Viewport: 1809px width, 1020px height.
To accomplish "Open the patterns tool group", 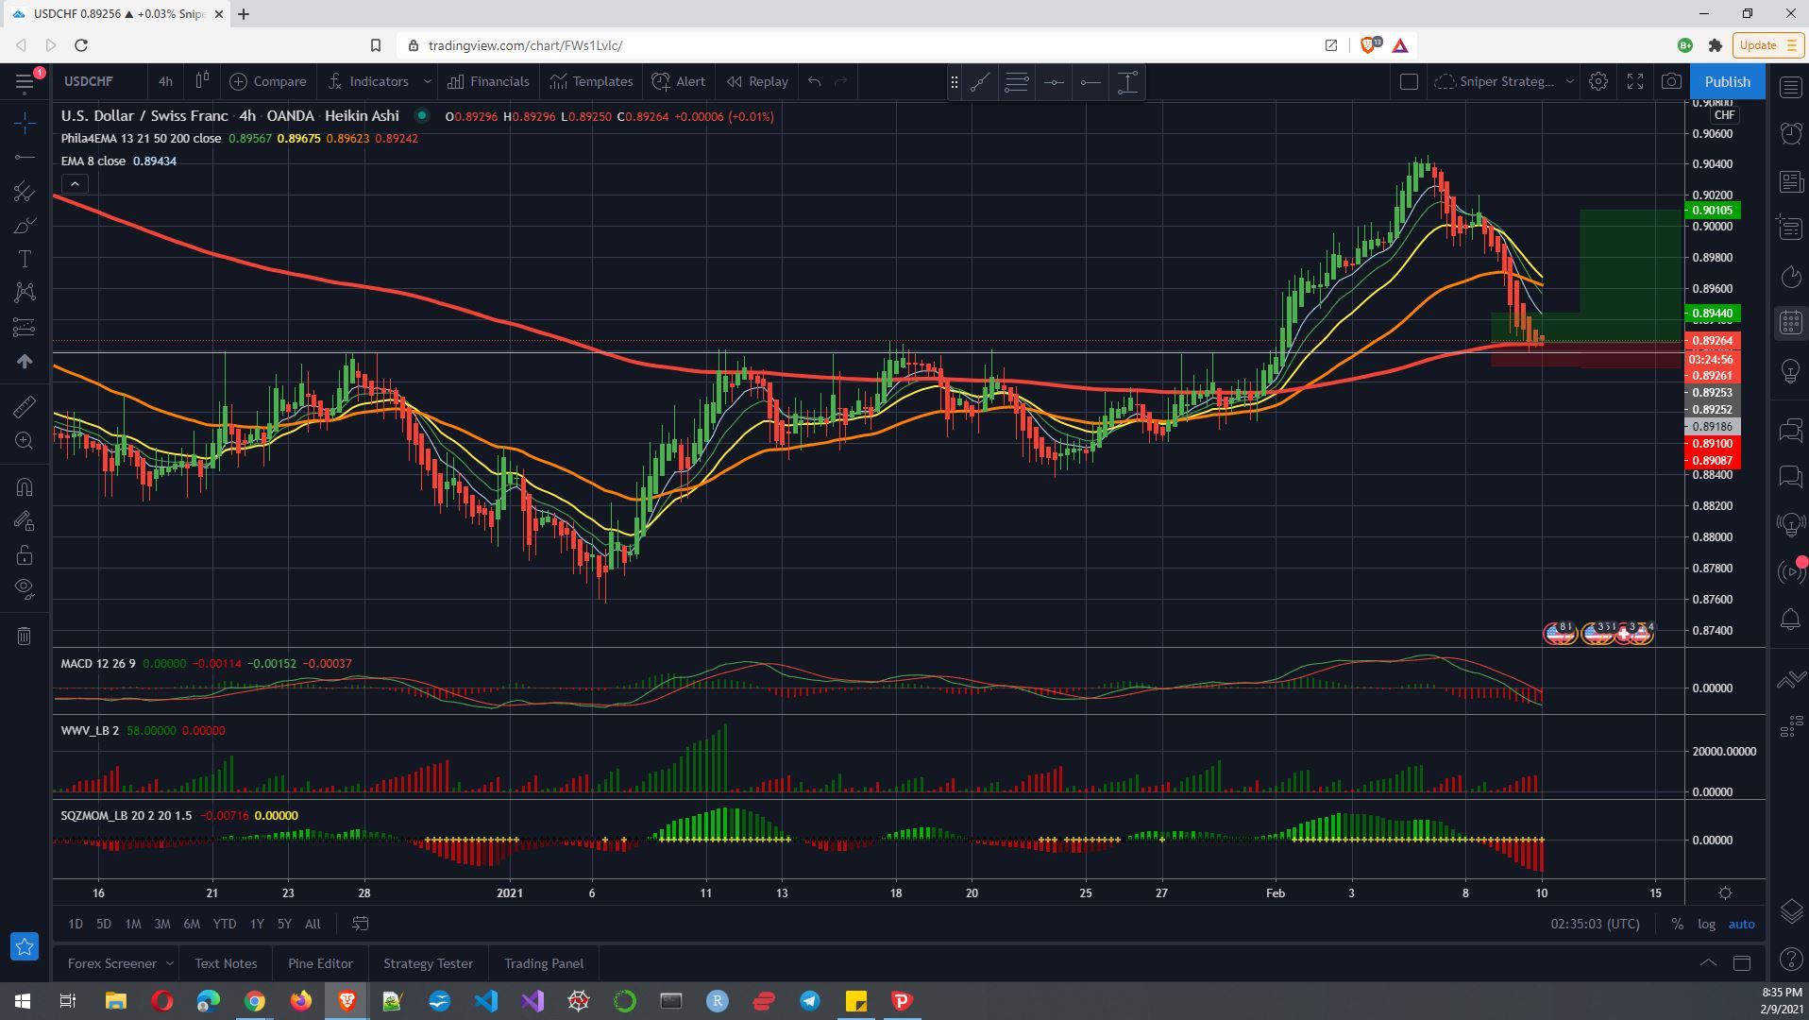I will (25, 293).
